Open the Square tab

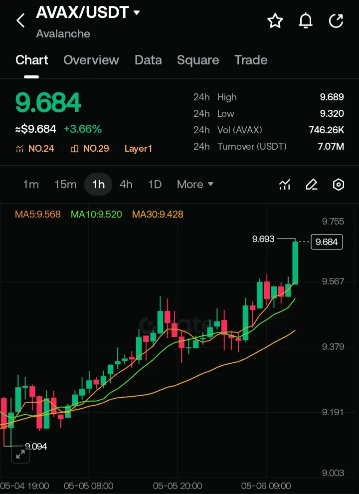198,60
